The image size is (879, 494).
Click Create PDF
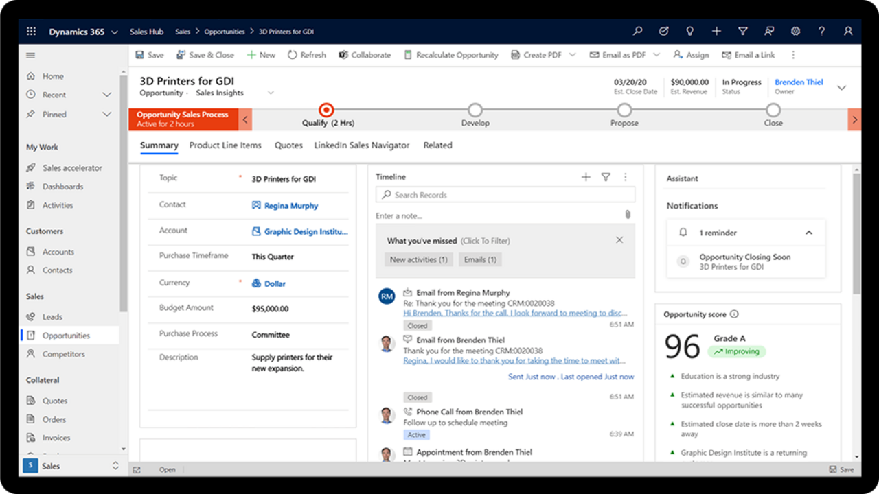(536, 55)
